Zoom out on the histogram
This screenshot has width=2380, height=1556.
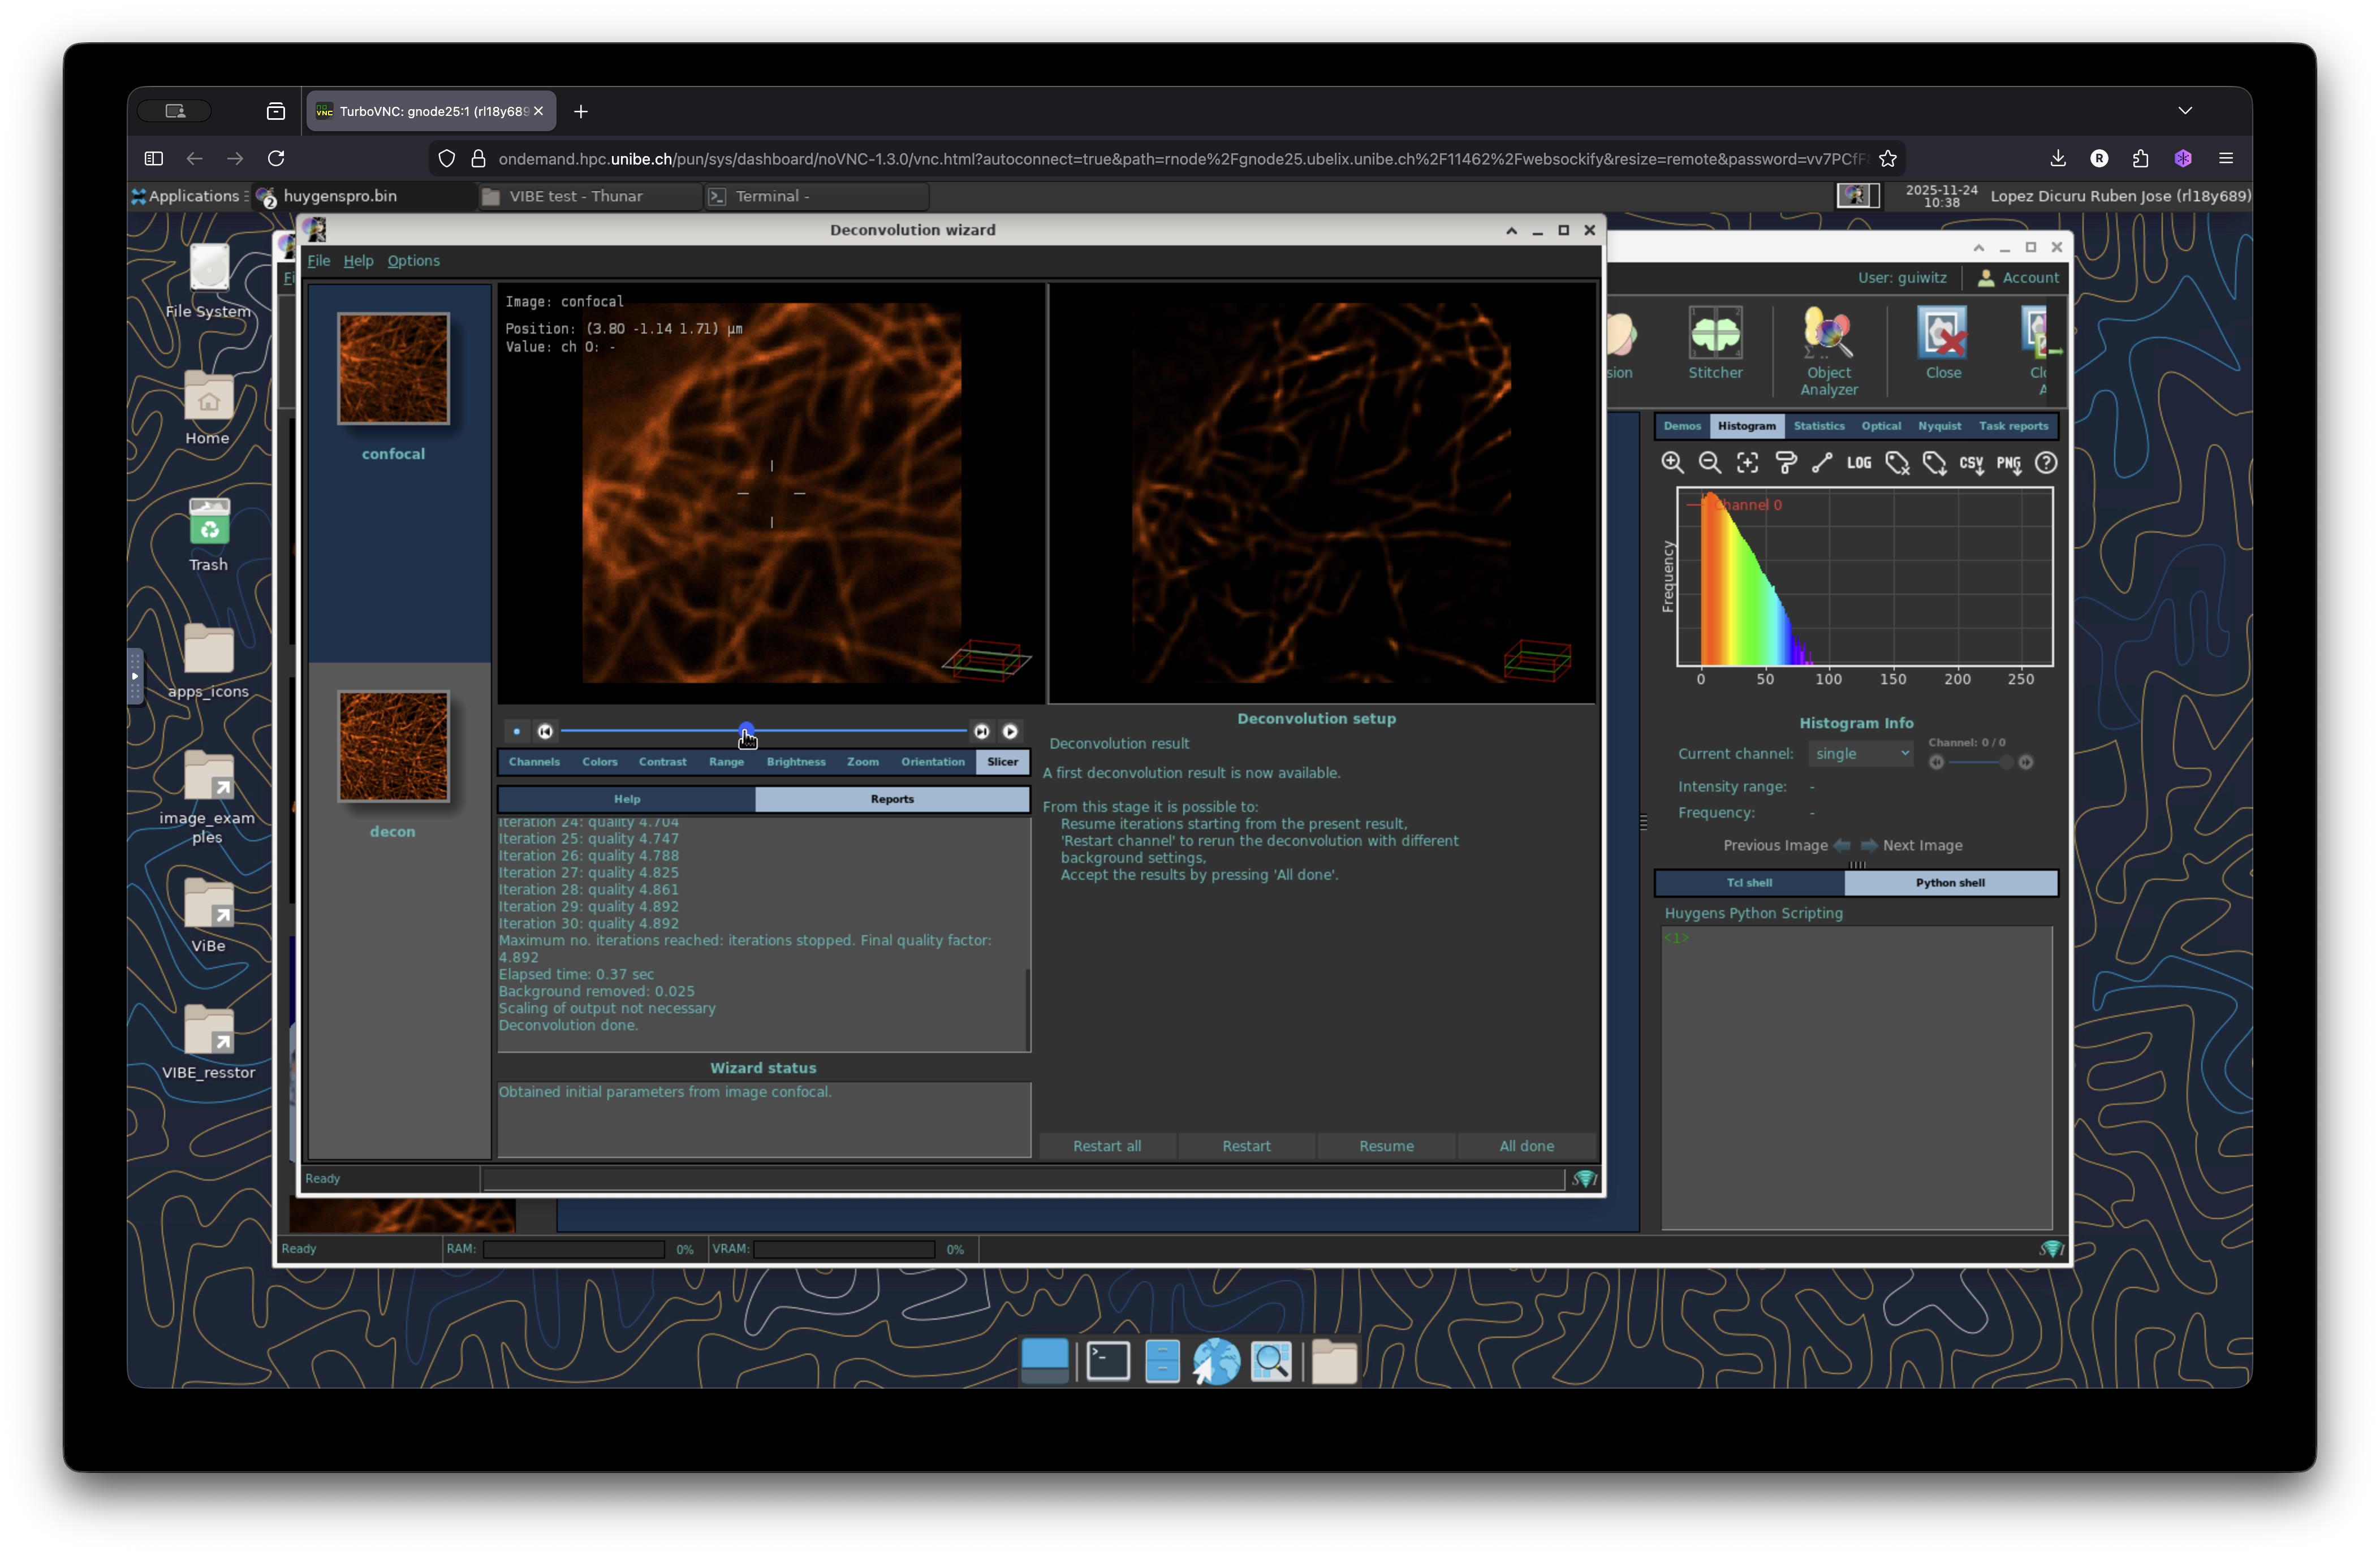tap(1710, 463)
